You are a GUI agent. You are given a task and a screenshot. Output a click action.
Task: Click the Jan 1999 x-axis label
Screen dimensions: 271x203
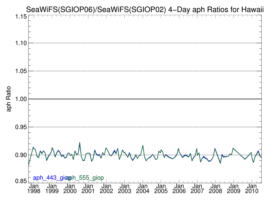[x=52, y=189]
